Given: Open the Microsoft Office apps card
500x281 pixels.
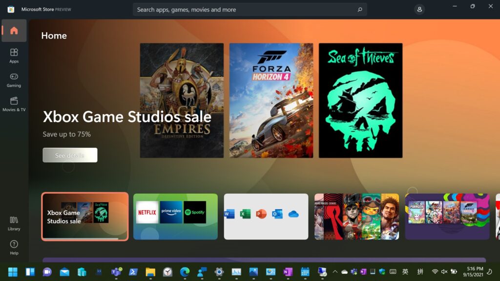Looking at the screenshot, I should coord(266,217).
